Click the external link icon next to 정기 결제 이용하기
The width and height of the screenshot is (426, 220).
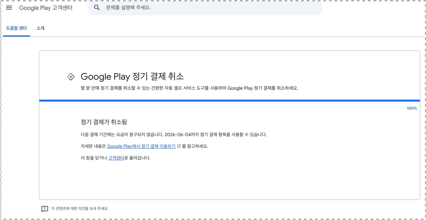pyautogui.click(x=178, y=147)
